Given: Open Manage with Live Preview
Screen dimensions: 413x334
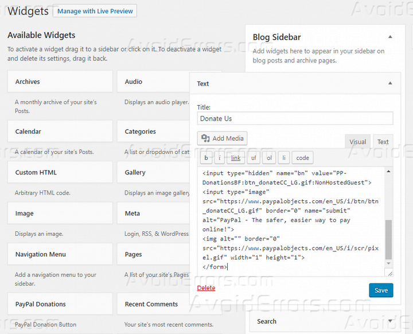Looking at the screenshot, I should click(95, 11).
